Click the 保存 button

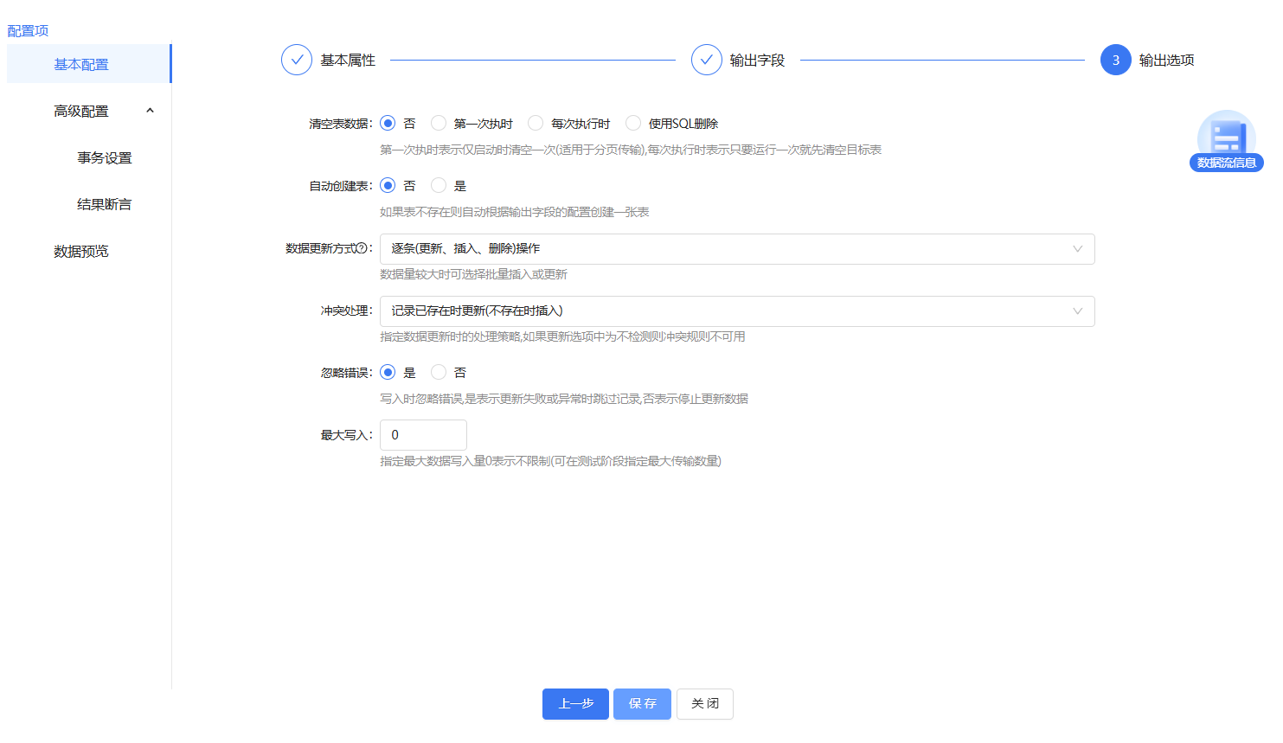point(642,704)
